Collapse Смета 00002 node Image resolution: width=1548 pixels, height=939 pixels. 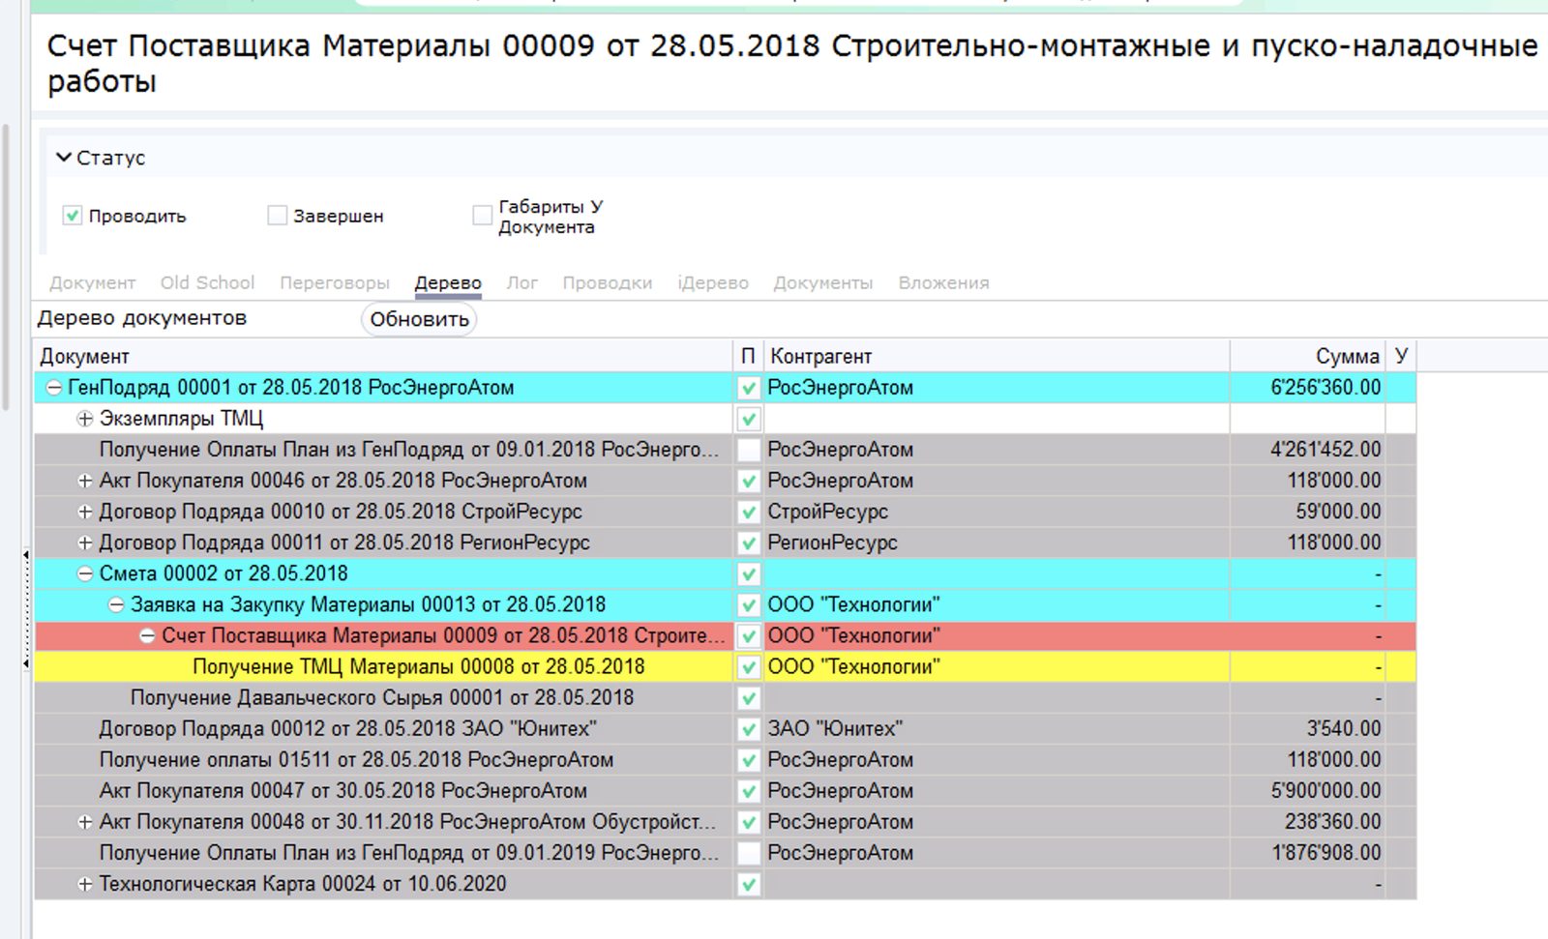pos(85,573)
